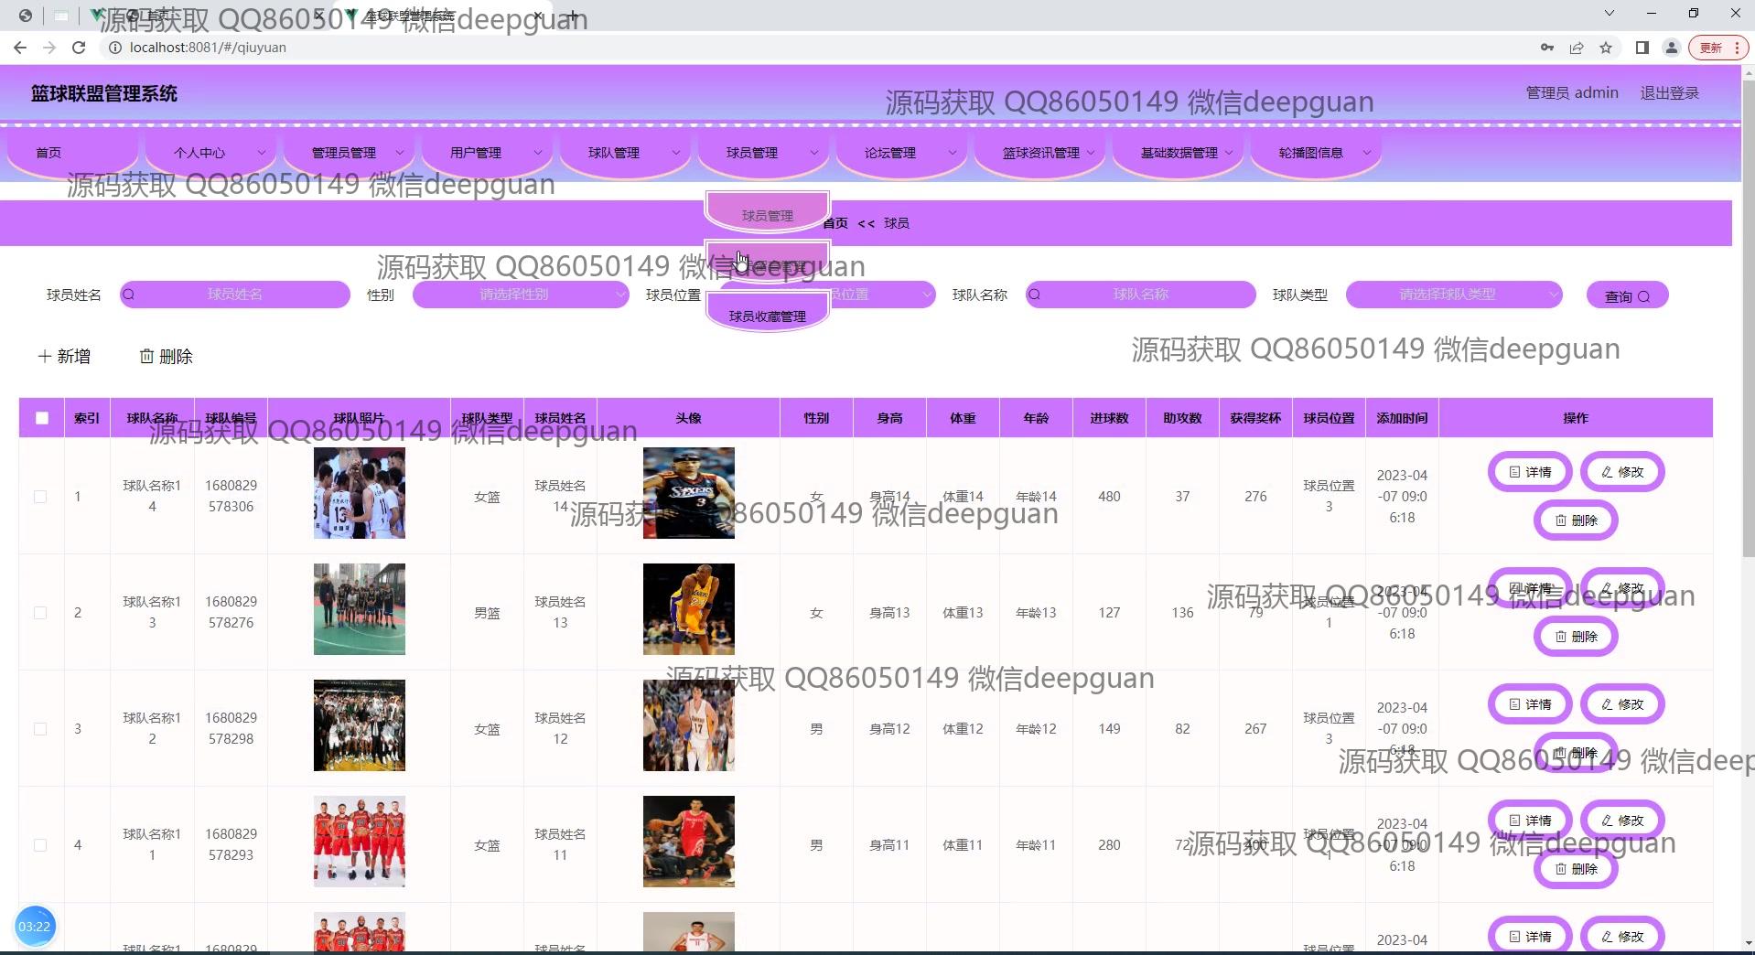The height and width of the screenshot is (955, 1755).
Task: Click the 新增 add button
Action: [x=64, y=356]
